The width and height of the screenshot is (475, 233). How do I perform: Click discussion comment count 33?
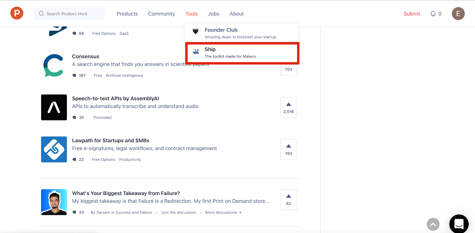point(81,212)
